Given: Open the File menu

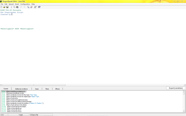Looking at the screenshot, I should pos(2,4).
